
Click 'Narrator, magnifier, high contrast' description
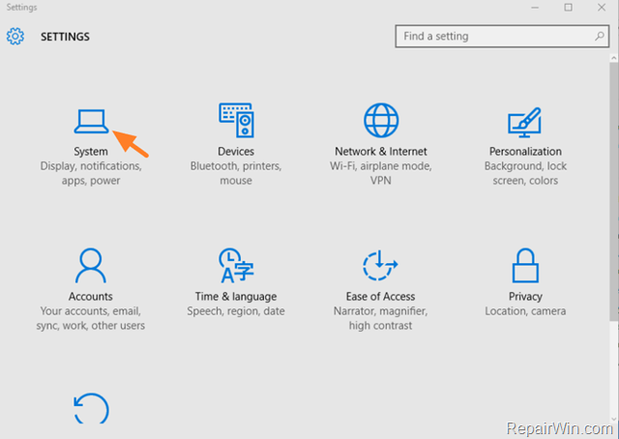(x=380, y=318)
